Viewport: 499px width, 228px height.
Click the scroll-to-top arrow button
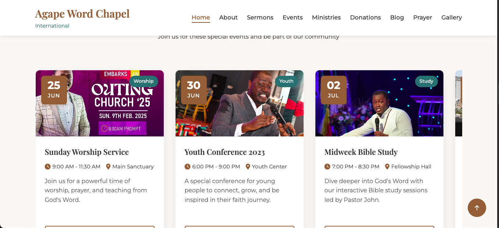[477, 208]
